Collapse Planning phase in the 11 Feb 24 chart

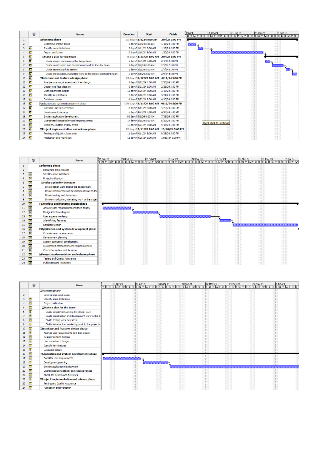point(40,166)
